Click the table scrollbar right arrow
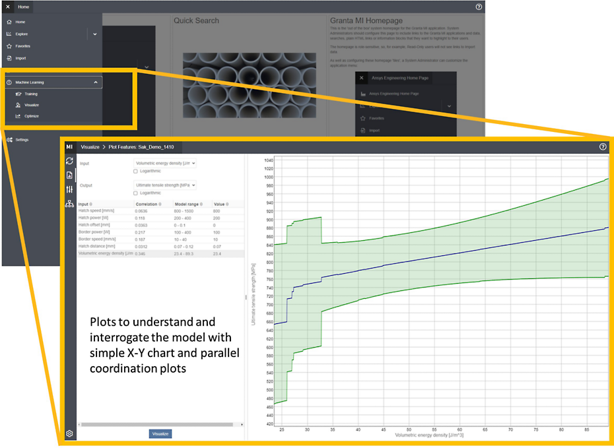614x448 pixels. pos(242,424)
